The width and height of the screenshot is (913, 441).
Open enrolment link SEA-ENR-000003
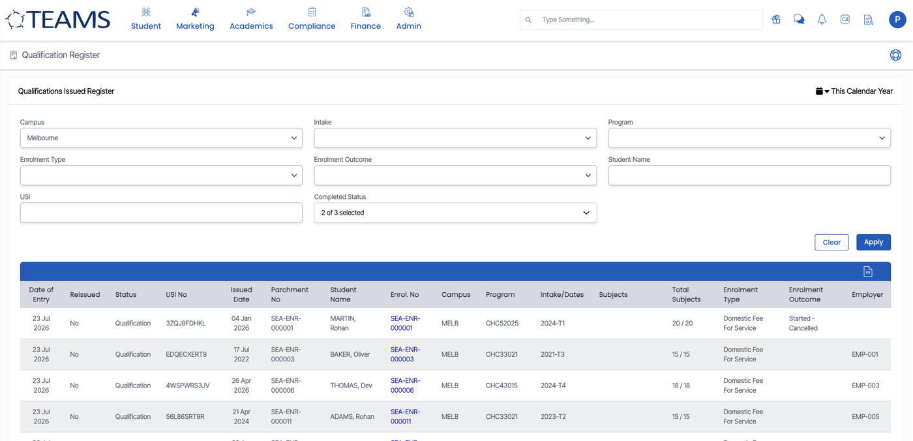click(x=406, y=355)
